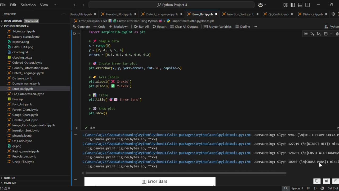Show the notebook Outline

[x=243, y=27]
